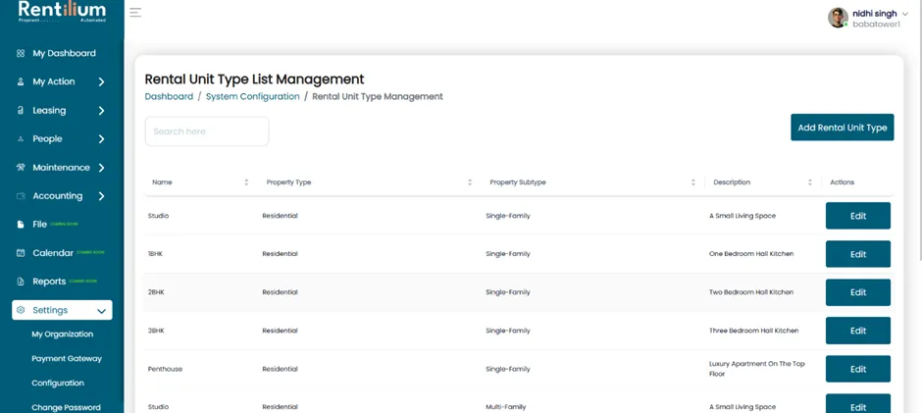The image size is (922, 413).
Task: Select the 'Penthouse' name cell
Action: click(x=165, y=369)
